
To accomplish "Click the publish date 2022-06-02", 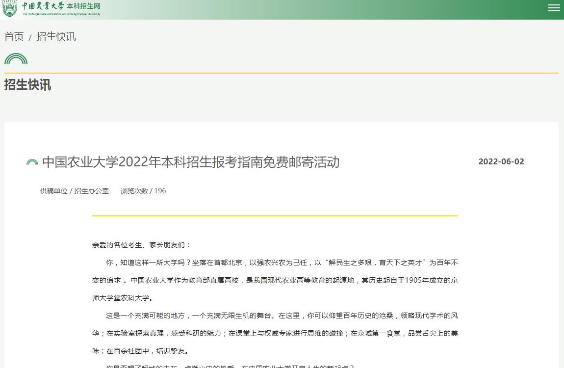I will pyautogui.click(x=501, y=161).
